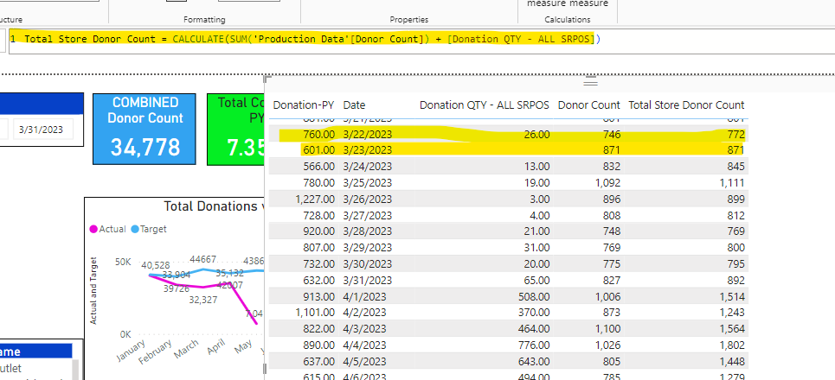Select the 3/30/2023 date cell
Screen dimensions: 835x380
click(368, 263)
